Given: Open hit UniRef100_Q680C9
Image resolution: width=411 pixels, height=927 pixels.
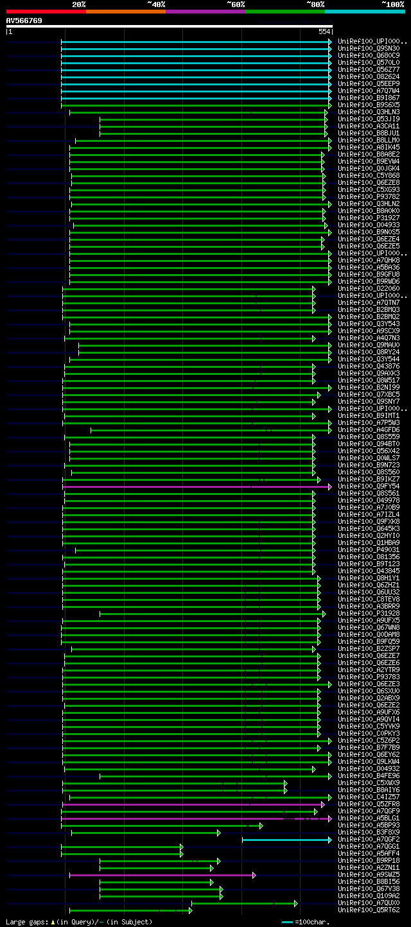Looking at the screenshot, I should (x=369, y=55).
